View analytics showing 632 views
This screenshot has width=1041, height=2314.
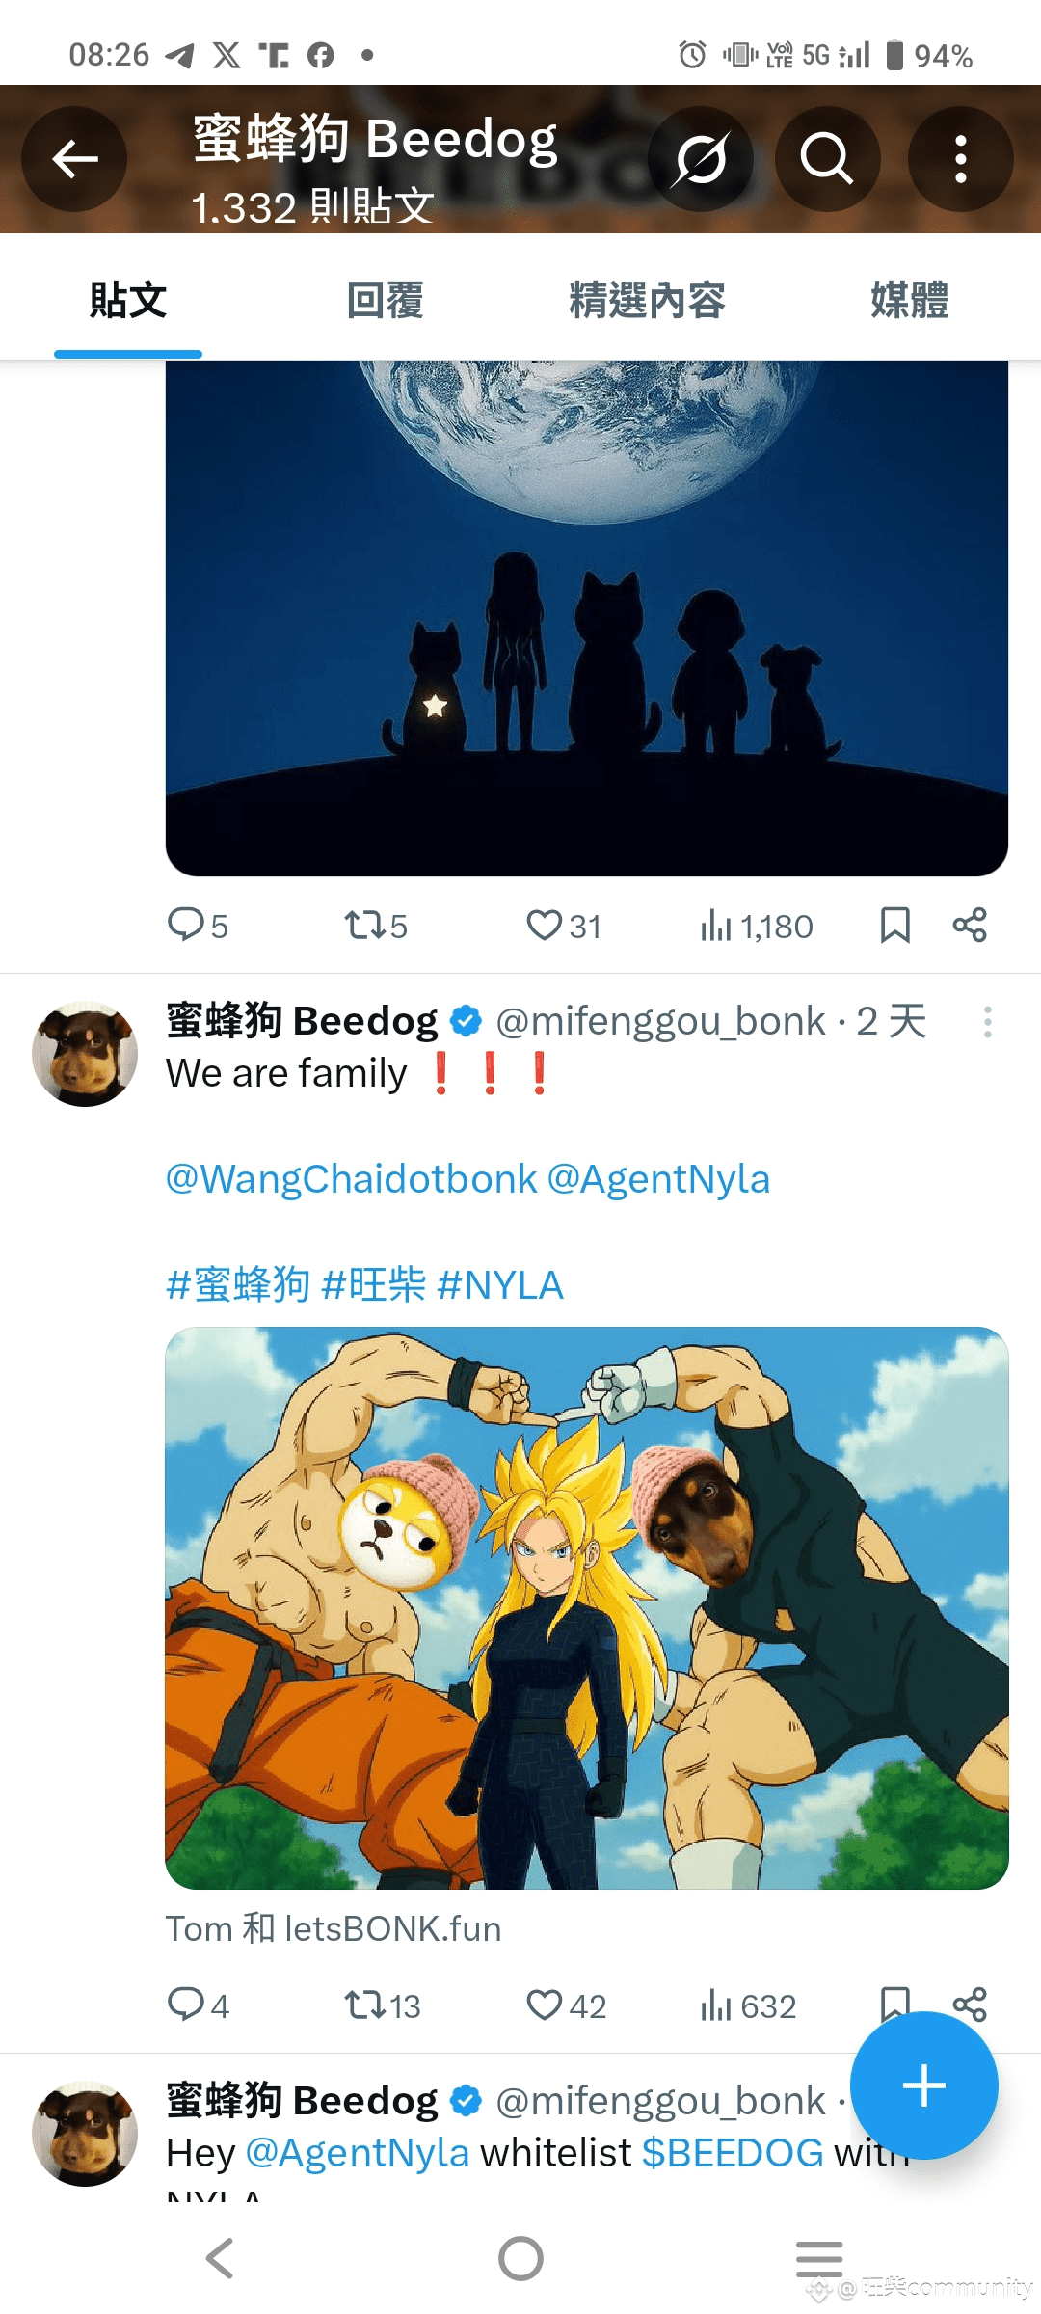point(748,2005)
